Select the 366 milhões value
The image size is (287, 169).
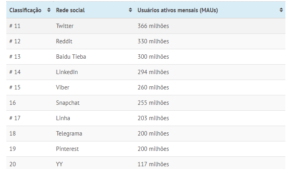coord(153,26)
